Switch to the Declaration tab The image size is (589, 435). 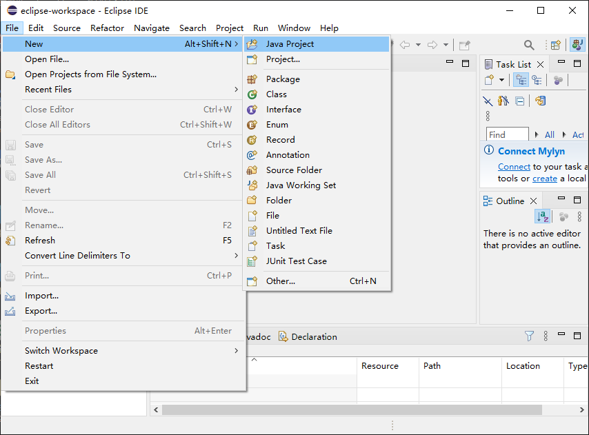click(x=308, y=336)
